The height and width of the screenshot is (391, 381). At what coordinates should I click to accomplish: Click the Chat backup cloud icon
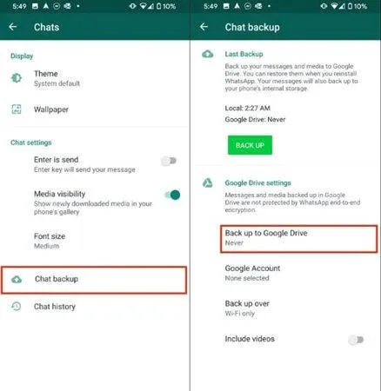[17, 280]
